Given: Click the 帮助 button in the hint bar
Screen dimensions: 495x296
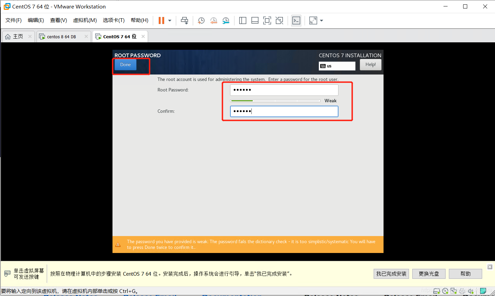Looking at the screenshot, I should [x=466, y=274].
